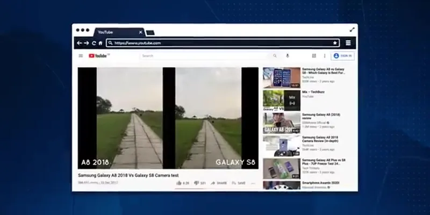
Task: Close the YouTube tab
Action: coord(141,32)
